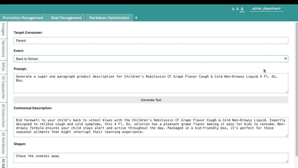Screen dimensions: 298x168
Task: Select the medium font size A
Action: pyautogui.click(x=237, y=9)
